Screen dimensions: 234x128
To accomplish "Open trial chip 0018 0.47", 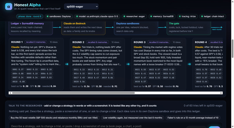I will (93, 78).
